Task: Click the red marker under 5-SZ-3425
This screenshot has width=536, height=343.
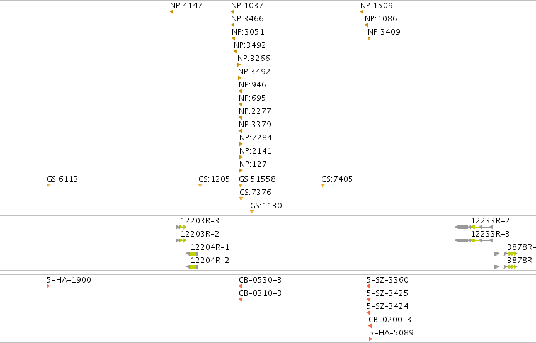Action: click(x=368, y=300)
